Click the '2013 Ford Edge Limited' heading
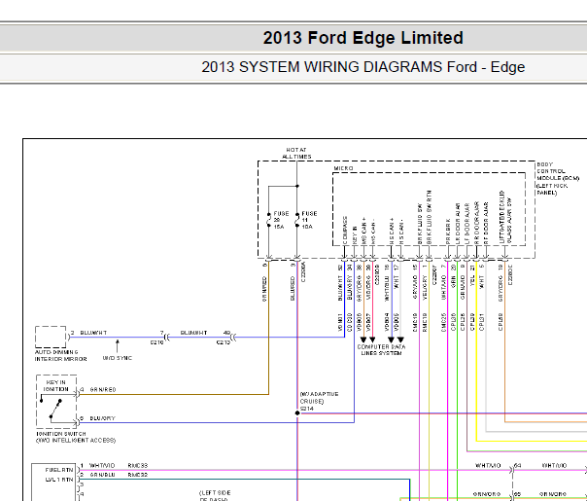The height and width of the screenshot is (501, 587). (363, 38)
